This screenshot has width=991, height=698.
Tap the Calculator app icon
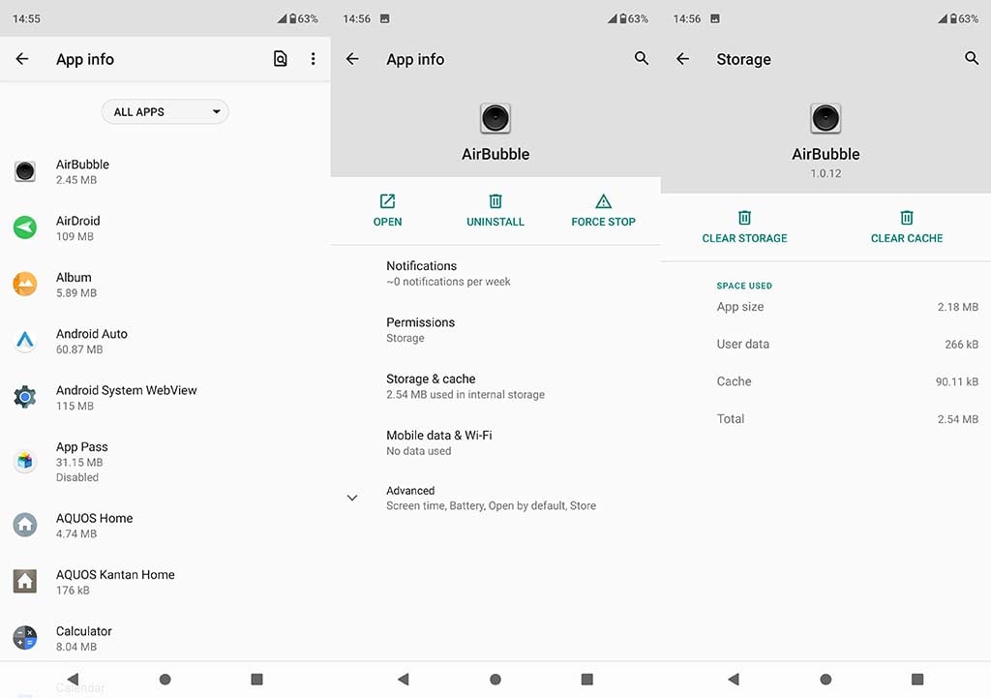click(25, 638)
